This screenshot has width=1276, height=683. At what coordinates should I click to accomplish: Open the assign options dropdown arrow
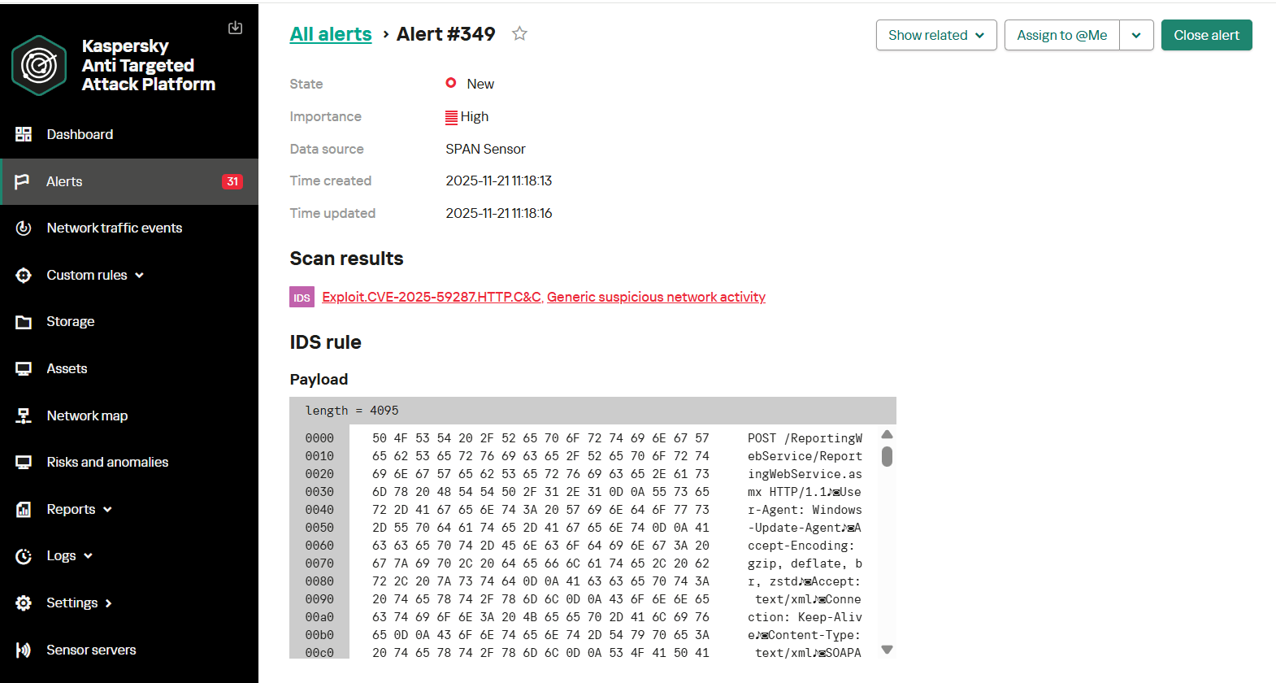pos(1136,35)
